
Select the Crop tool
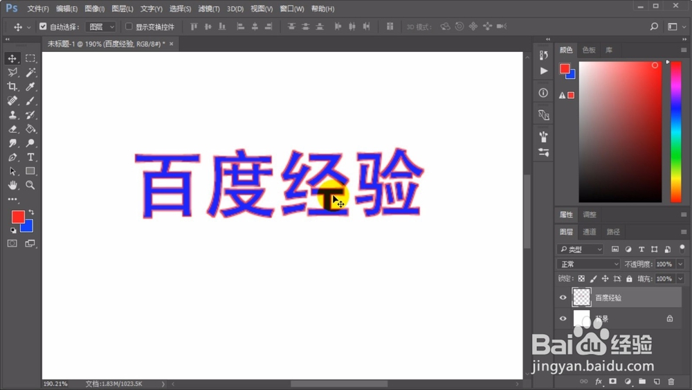point(12,87)
